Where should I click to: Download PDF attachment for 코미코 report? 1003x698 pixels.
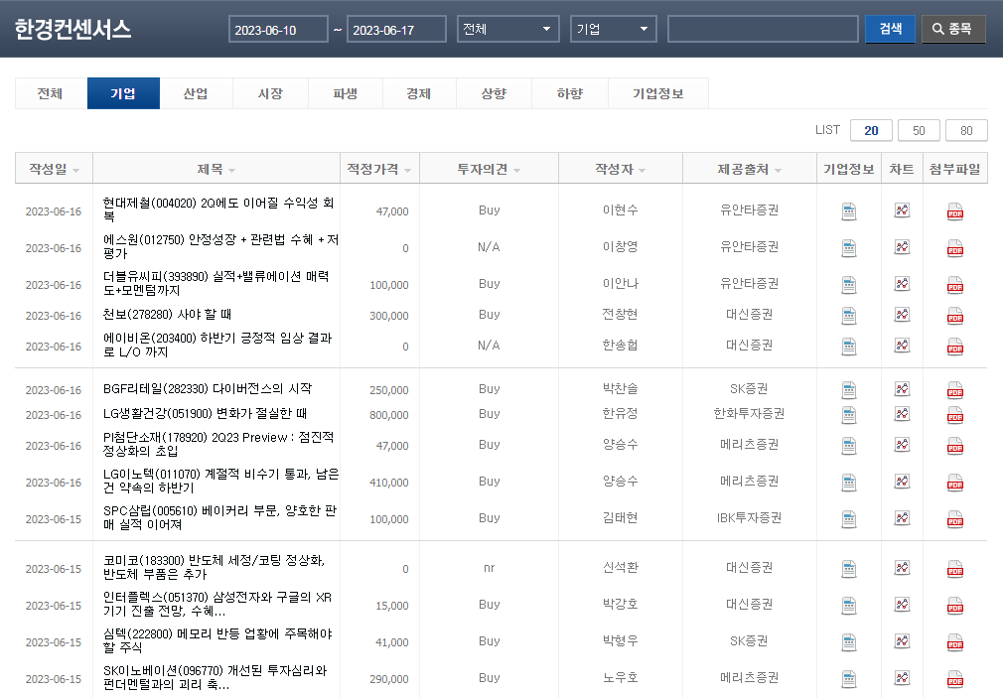(955, 569)
